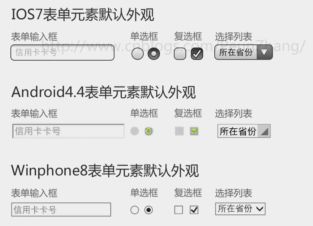
Task: Select the grey unselected Android radio button
Action: (x=135, y=131)
